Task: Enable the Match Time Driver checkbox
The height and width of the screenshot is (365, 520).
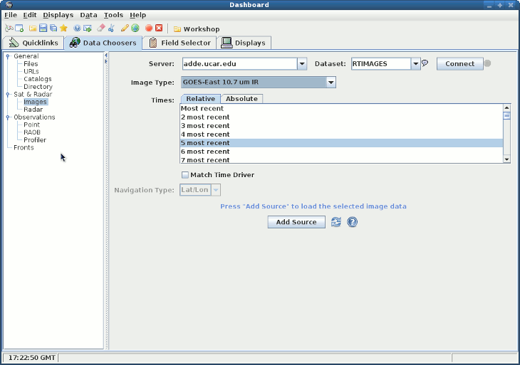Action: tap(185, 175)
